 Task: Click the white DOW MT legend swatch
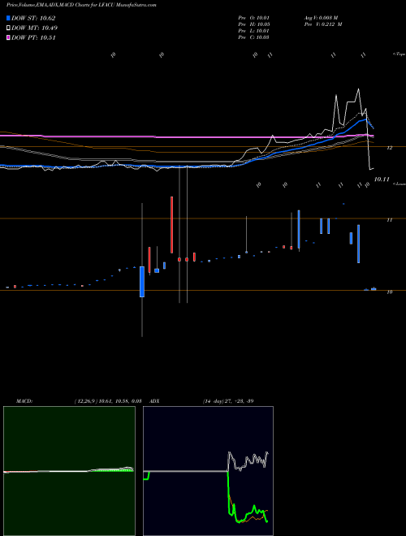point(9,28)
